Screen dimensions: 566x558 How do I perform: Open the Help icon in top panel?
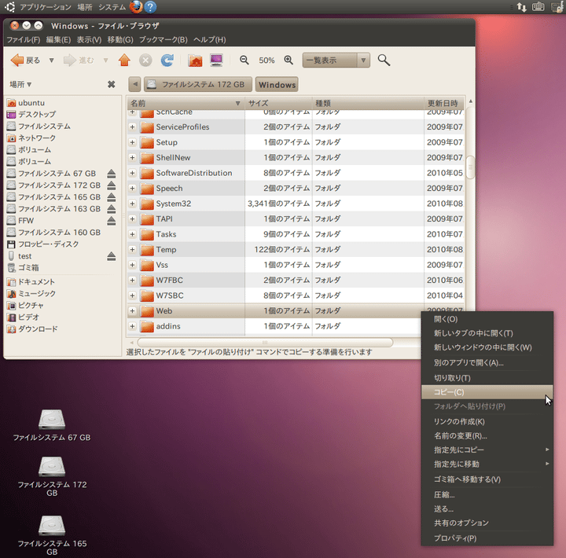tap(150, 7)
